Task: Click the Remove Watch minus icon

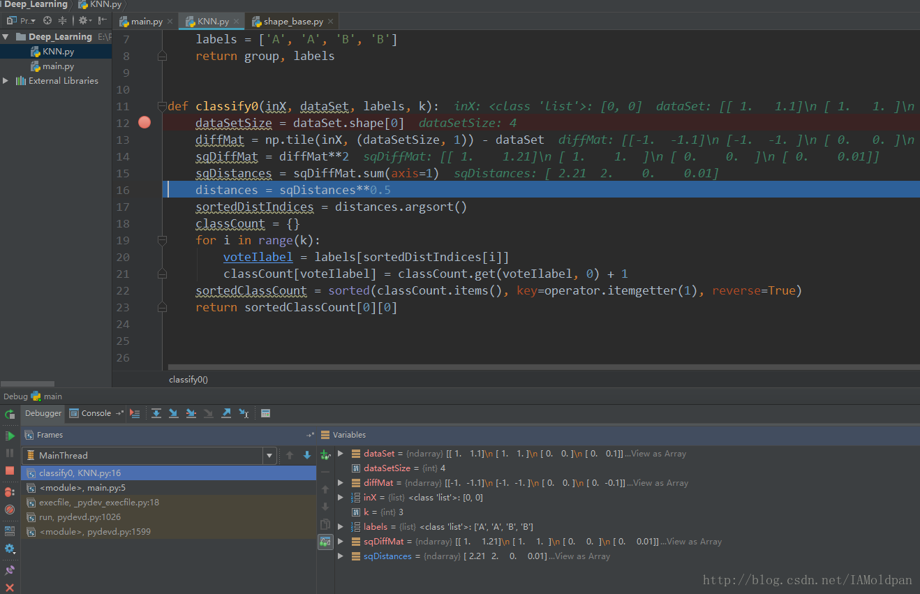Action: click(x=325, y=472)
